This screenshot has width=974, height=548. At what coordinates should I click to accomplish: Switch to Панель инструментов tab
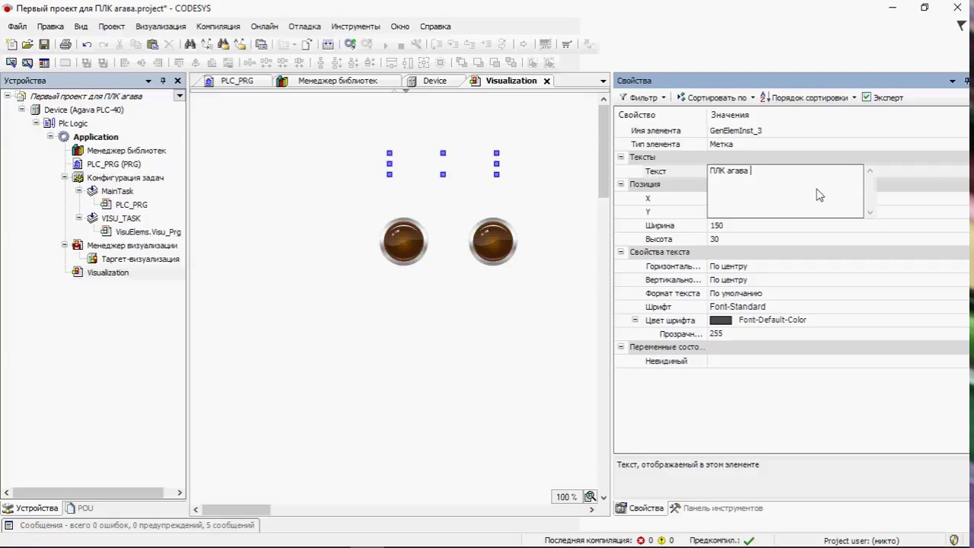point(716,508)
